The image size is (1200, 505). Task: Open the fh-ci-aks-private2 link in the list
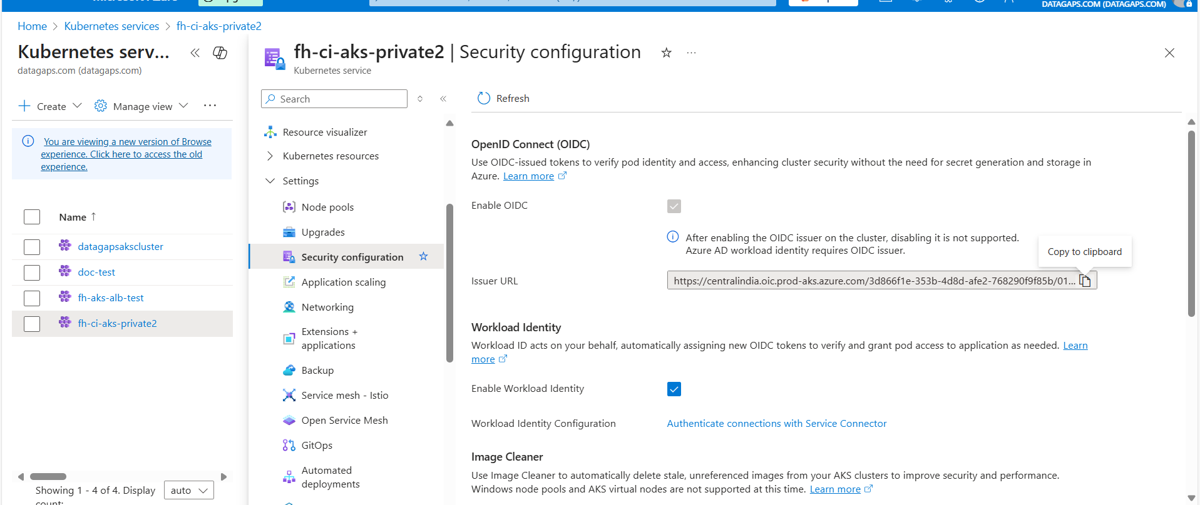click(117, 323)
